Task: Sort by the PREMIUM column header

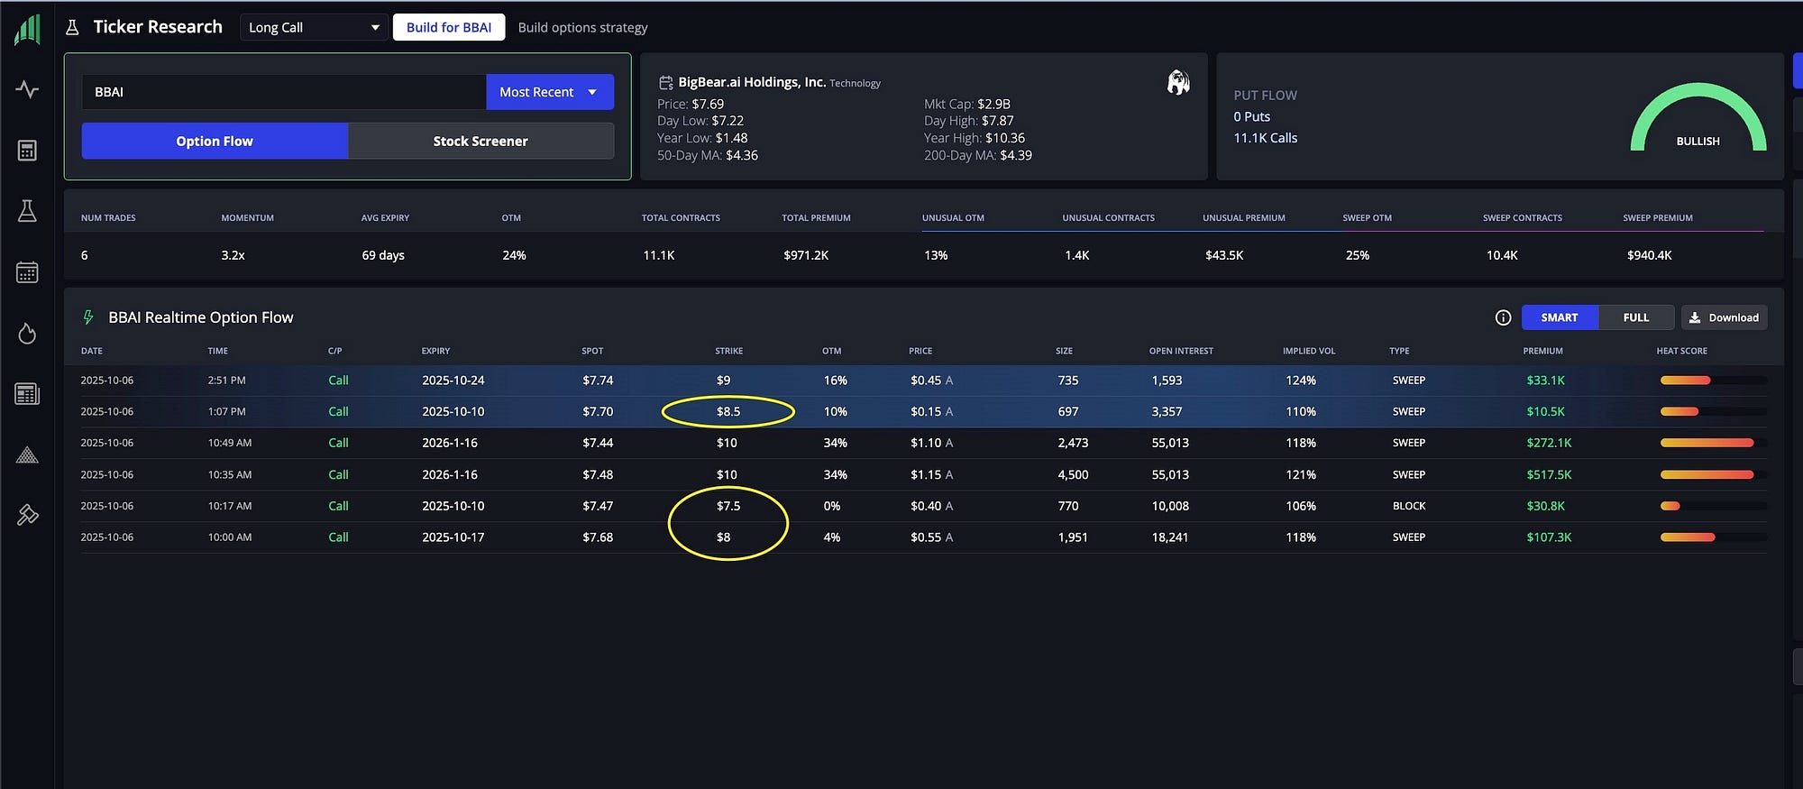Action: click(x=1542, y=351)
